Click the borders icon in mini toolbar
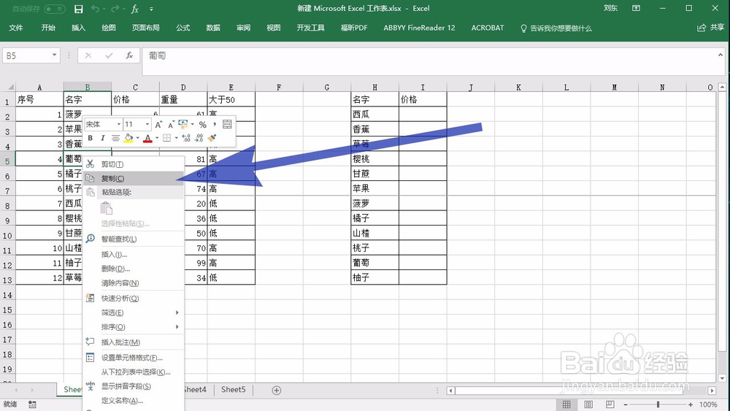 click(166, 138)
